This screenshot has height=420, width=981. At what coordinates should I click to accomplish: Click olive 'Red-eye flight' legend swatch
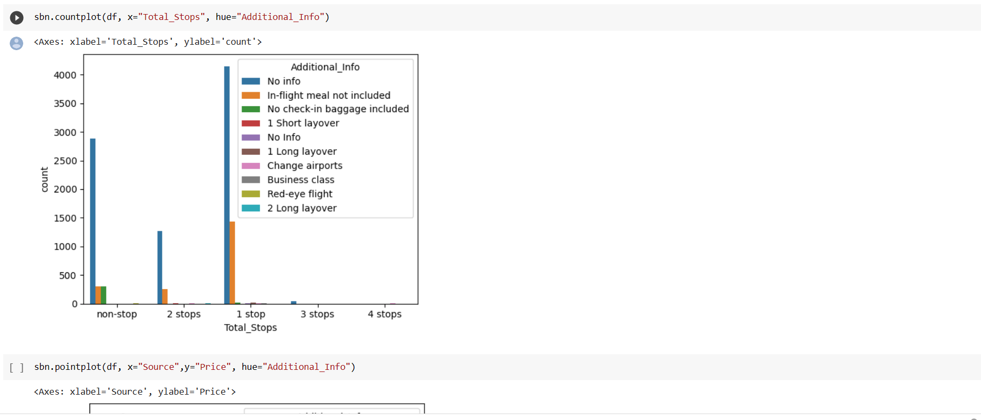click(251, 194)
